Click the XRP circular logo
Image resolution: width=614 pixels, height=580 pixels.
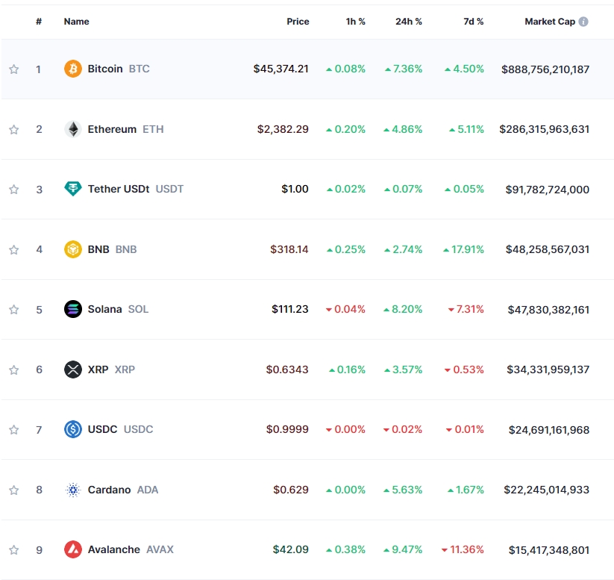tap(74, 369)
